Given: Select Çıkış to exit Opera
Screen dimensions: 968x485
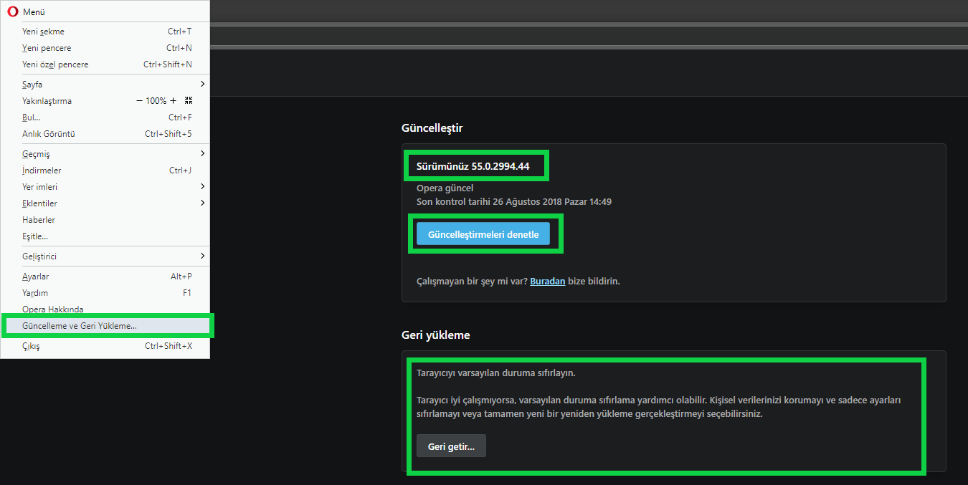Looking at the screenshot, I should [x=105, y=347].
